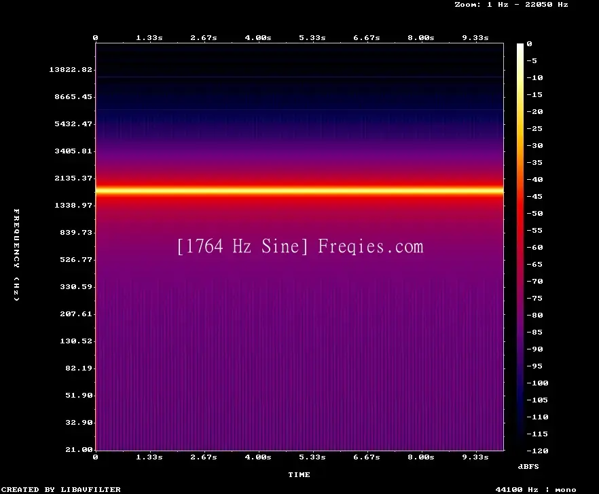This screenshot has height=494, width=599.
Task: Click the -5 dBFS colorbar label
Action: [532, 60]
